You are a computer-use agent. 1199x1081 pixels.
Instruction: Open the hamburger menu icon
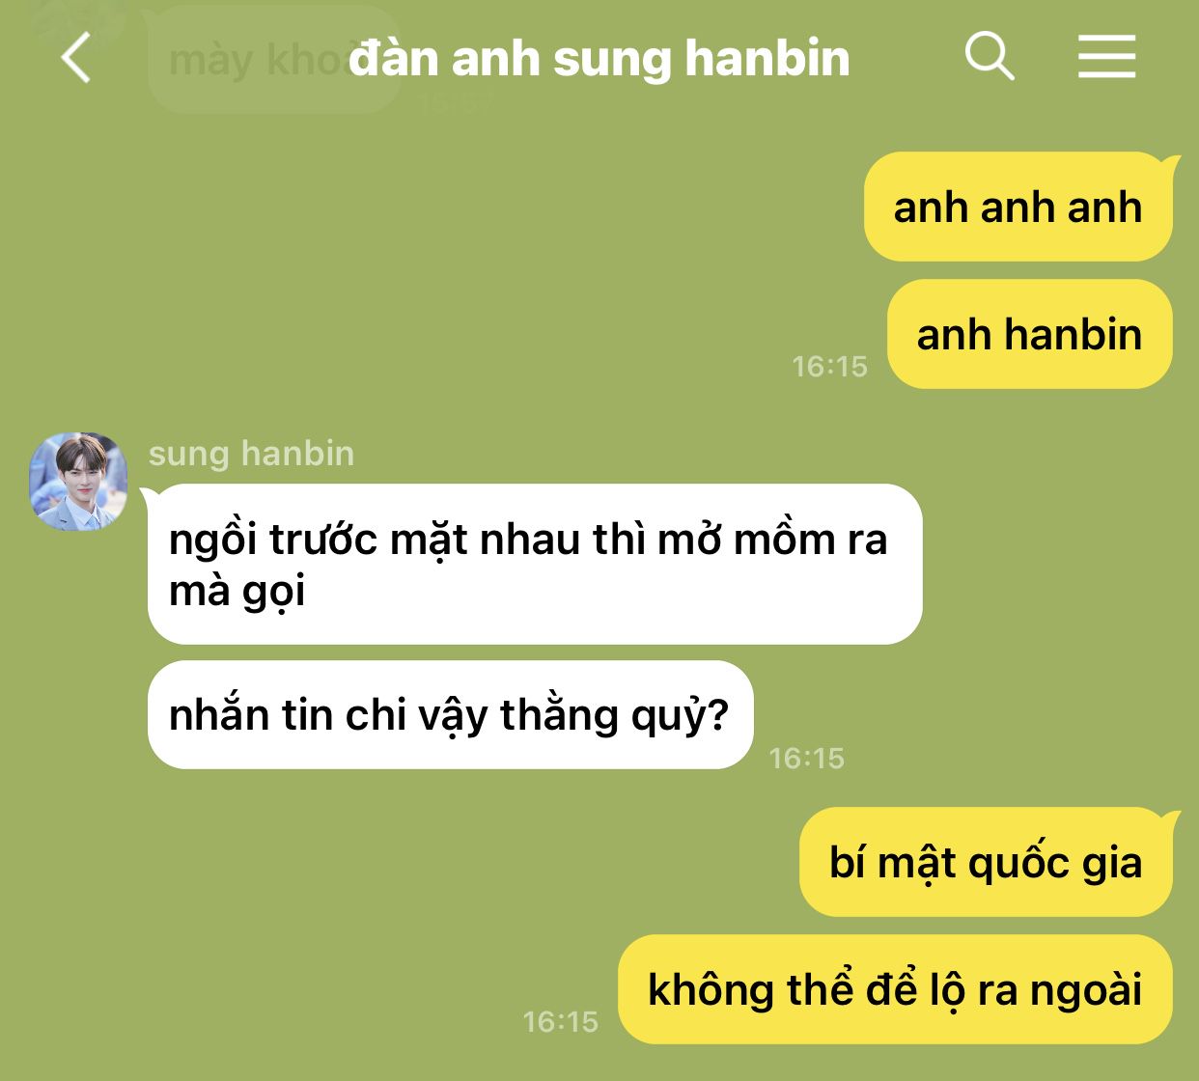click(x=1106, y=56)
